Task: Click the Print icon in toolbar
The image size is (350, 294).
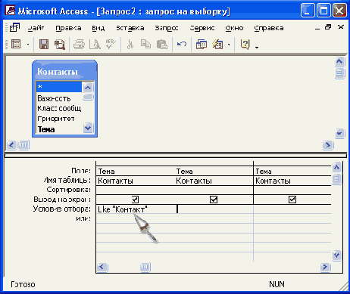Action: 79,45
